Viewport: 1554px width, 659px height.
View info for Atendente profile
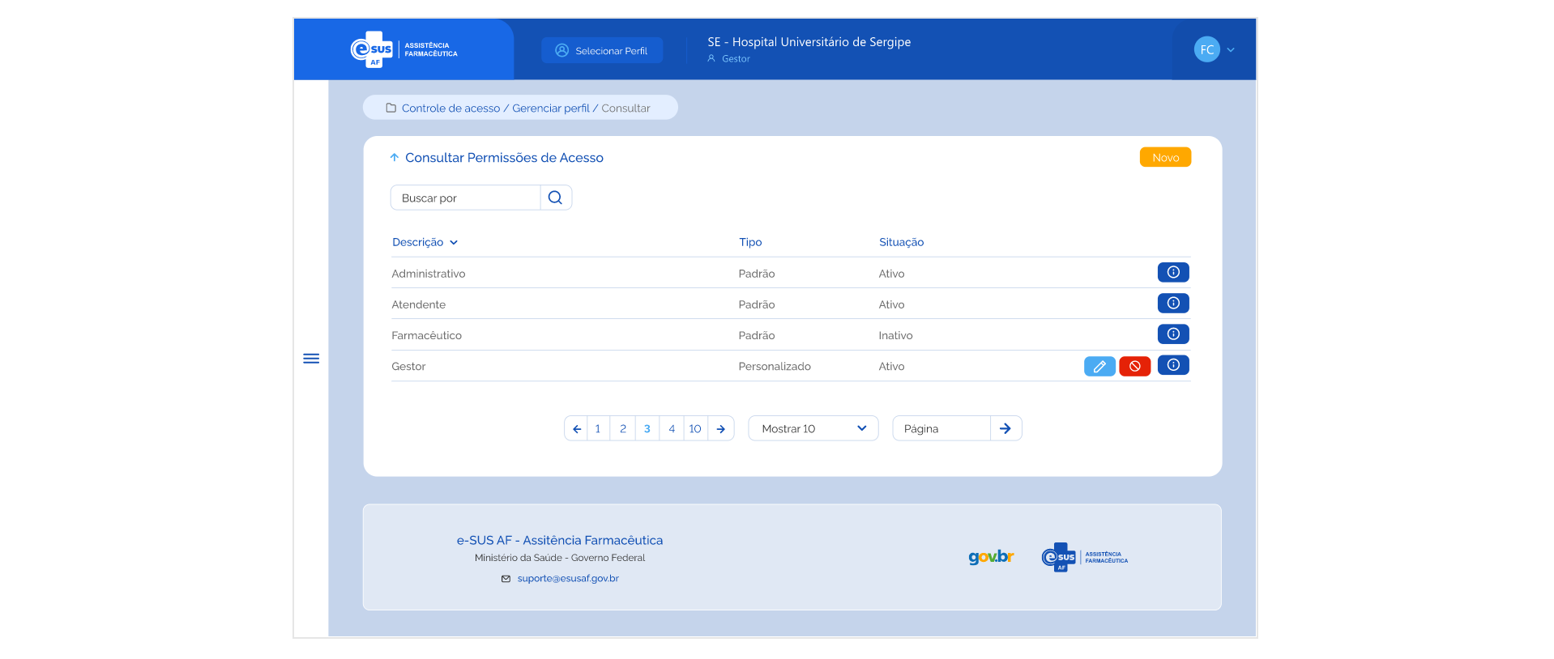coord(1172,304)
